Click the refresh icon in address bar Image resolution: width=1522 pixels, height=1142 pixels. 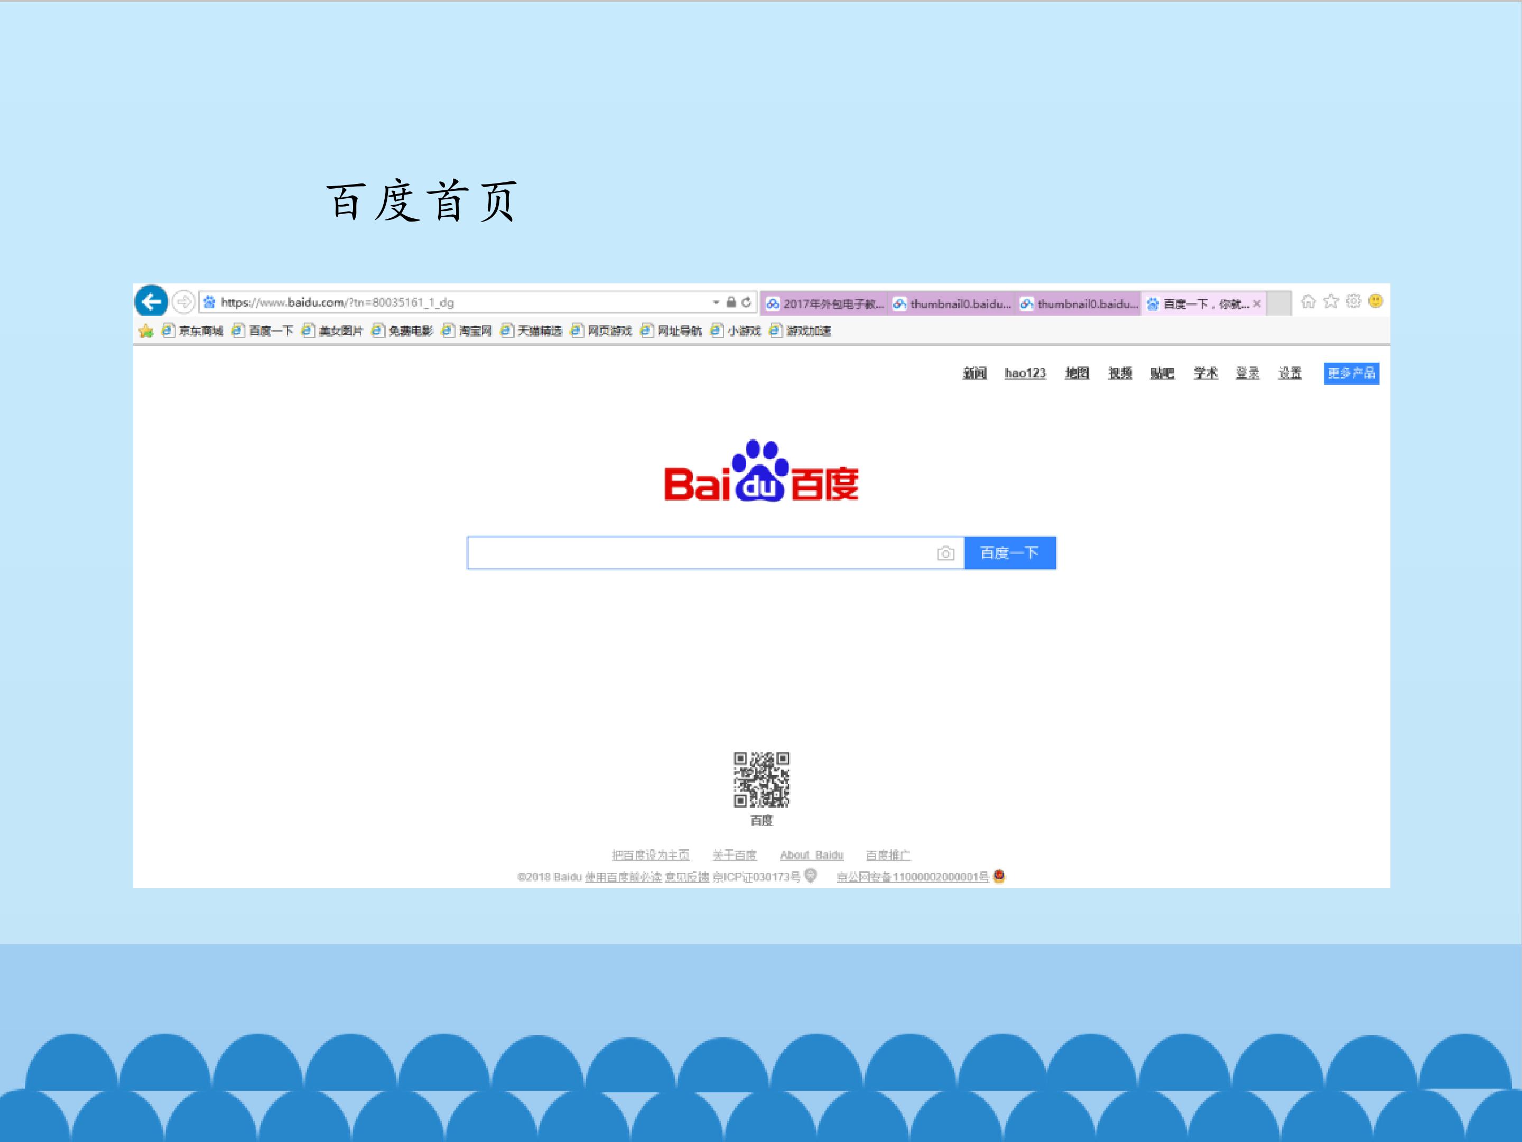tap(746, 302)
